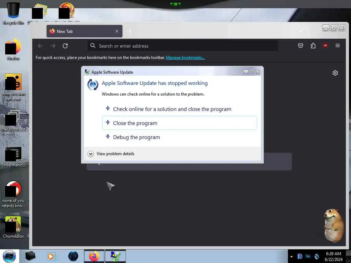The image size is (351, 263).
Task: Open the media player taskbar icon
Action: pos(51,256)
